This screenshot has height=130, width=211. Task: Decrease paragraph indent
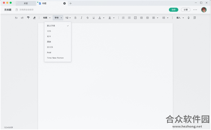click(147, 18)
